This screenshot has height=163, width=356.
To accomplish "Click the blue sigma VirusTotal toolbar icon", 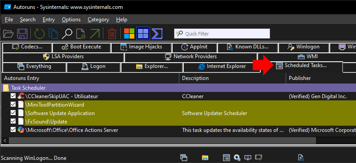I will [x=157, y=34].
